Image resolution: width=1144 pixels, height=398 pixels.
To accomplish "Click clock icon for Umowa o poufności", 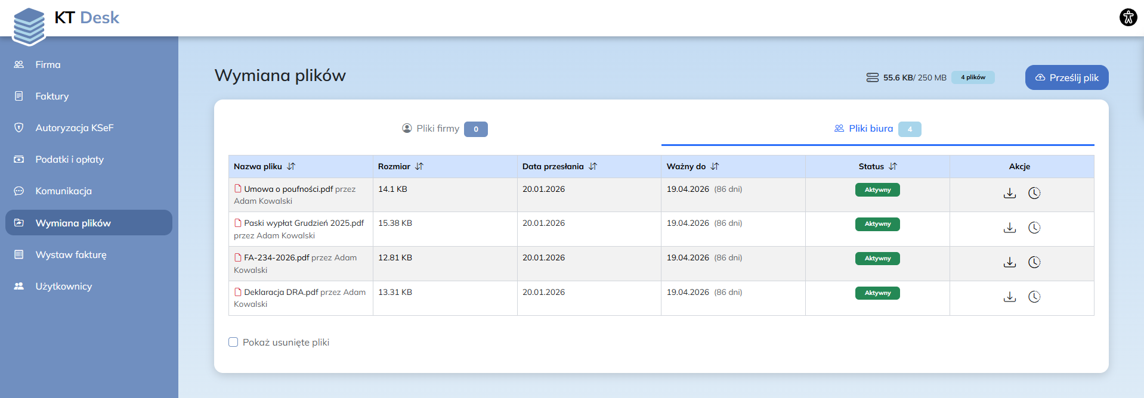I will coord(1034,193).
